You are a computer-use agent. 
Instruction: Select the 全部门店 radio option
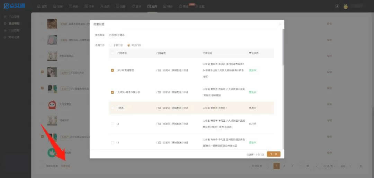click(116, 45)
